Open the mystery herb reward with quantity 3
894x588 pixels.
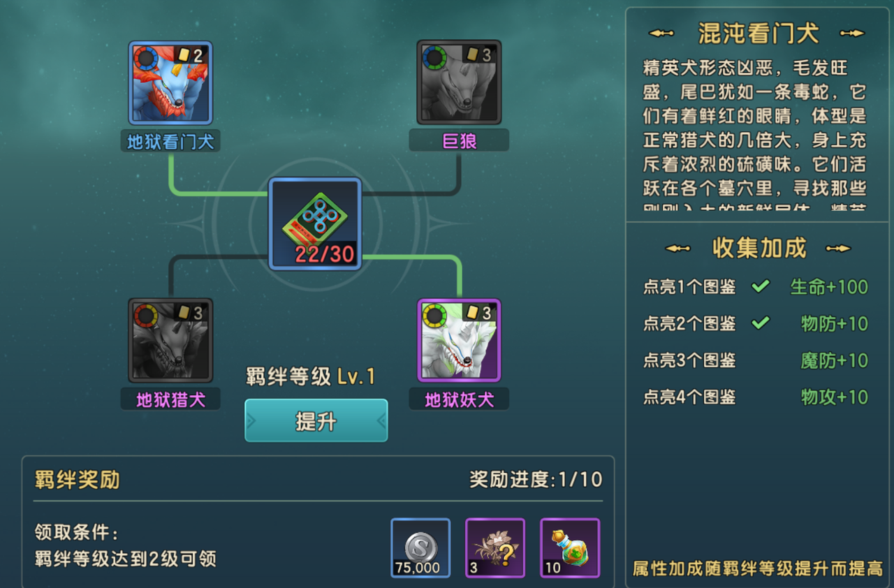[495, 547]
